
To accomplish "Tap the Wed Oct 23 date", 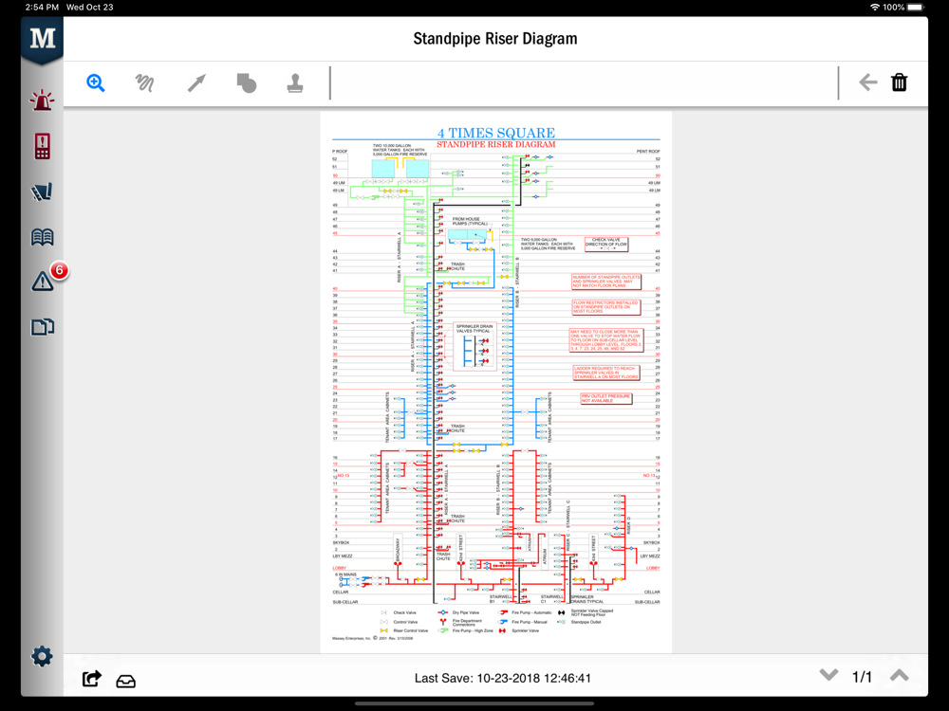I will point(89,8).
